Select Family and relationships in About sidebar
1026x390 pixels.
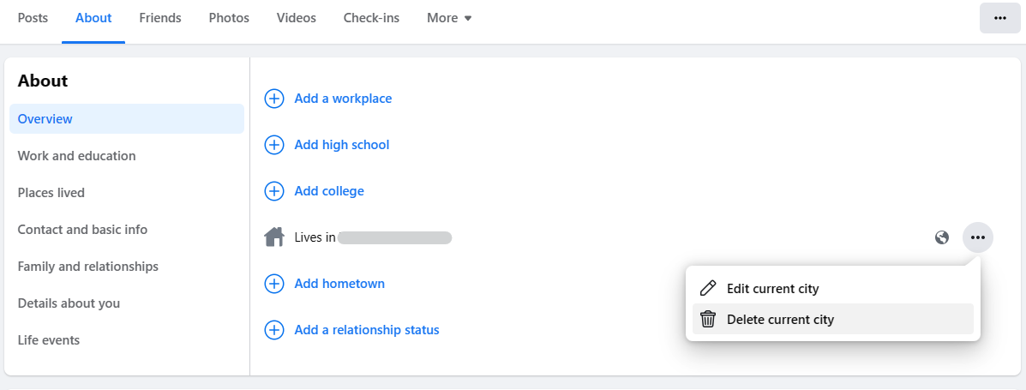(x=88, y=267)
